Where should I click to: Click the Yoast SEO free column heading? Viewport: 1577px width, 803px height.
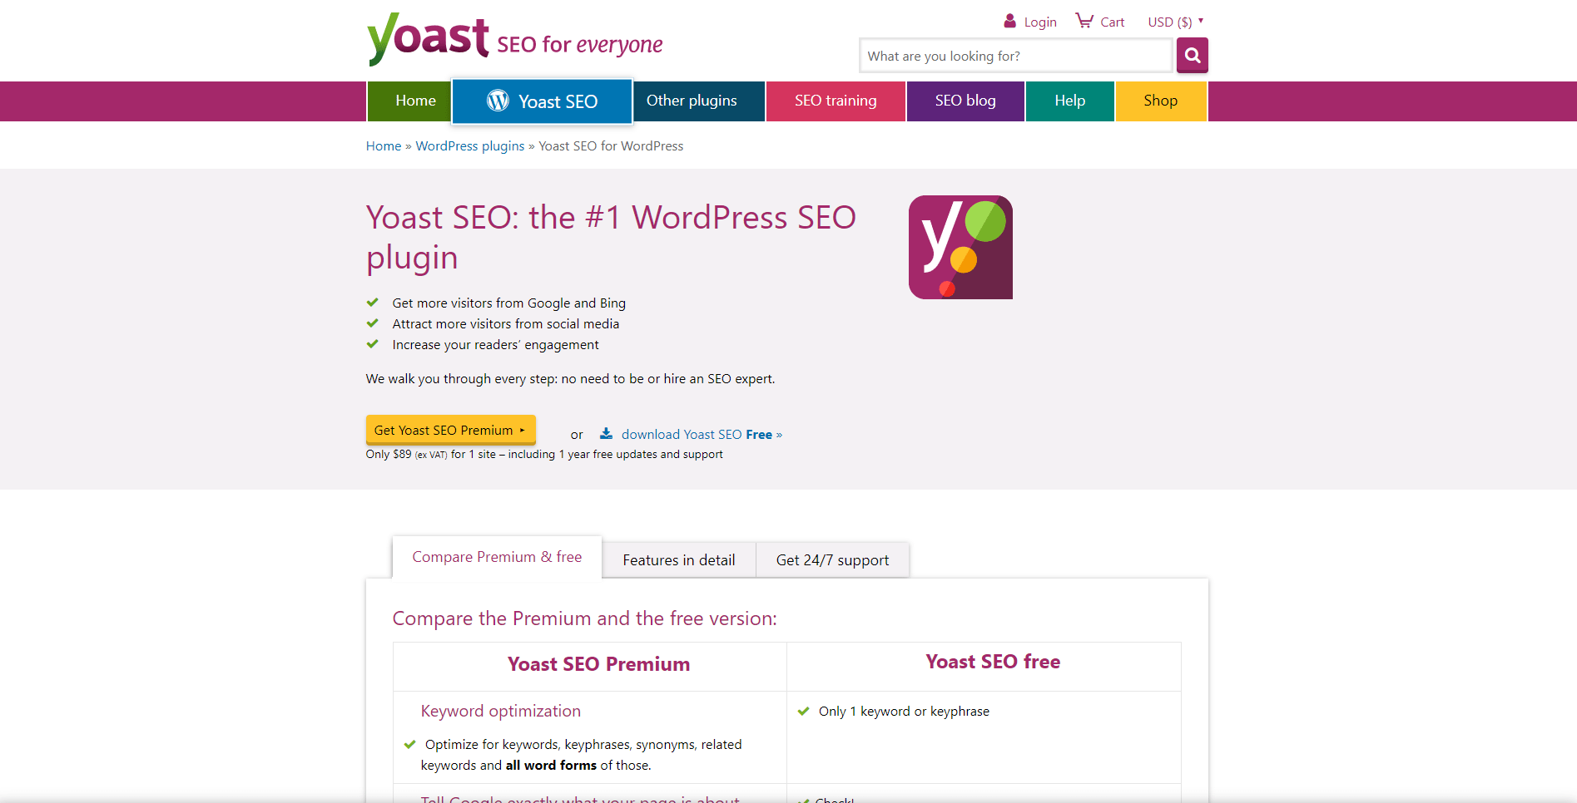pos(993,662)
